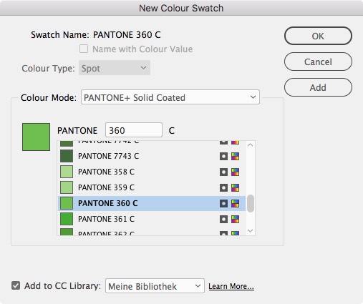Click the PANTONE 7743 C colour chip

pos(67,156)
